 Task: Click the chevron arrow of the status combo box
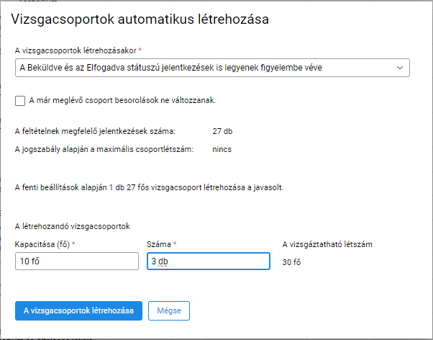click(400, 68)
